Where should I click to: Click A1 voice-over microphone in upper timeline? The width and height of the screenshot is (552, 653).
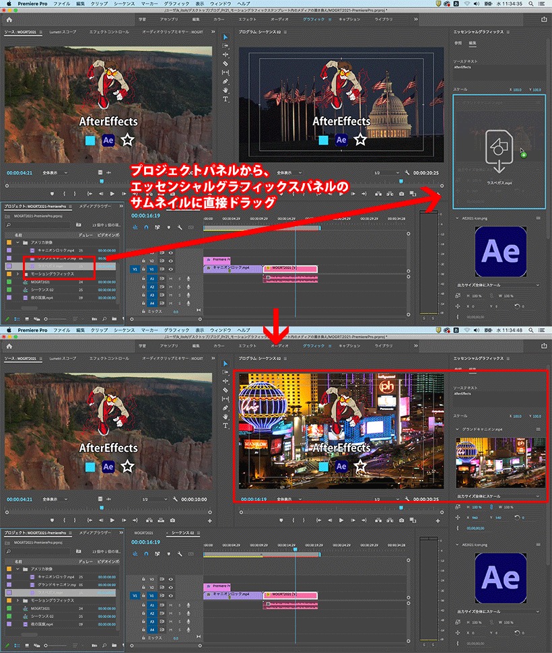tap(188, 279)
